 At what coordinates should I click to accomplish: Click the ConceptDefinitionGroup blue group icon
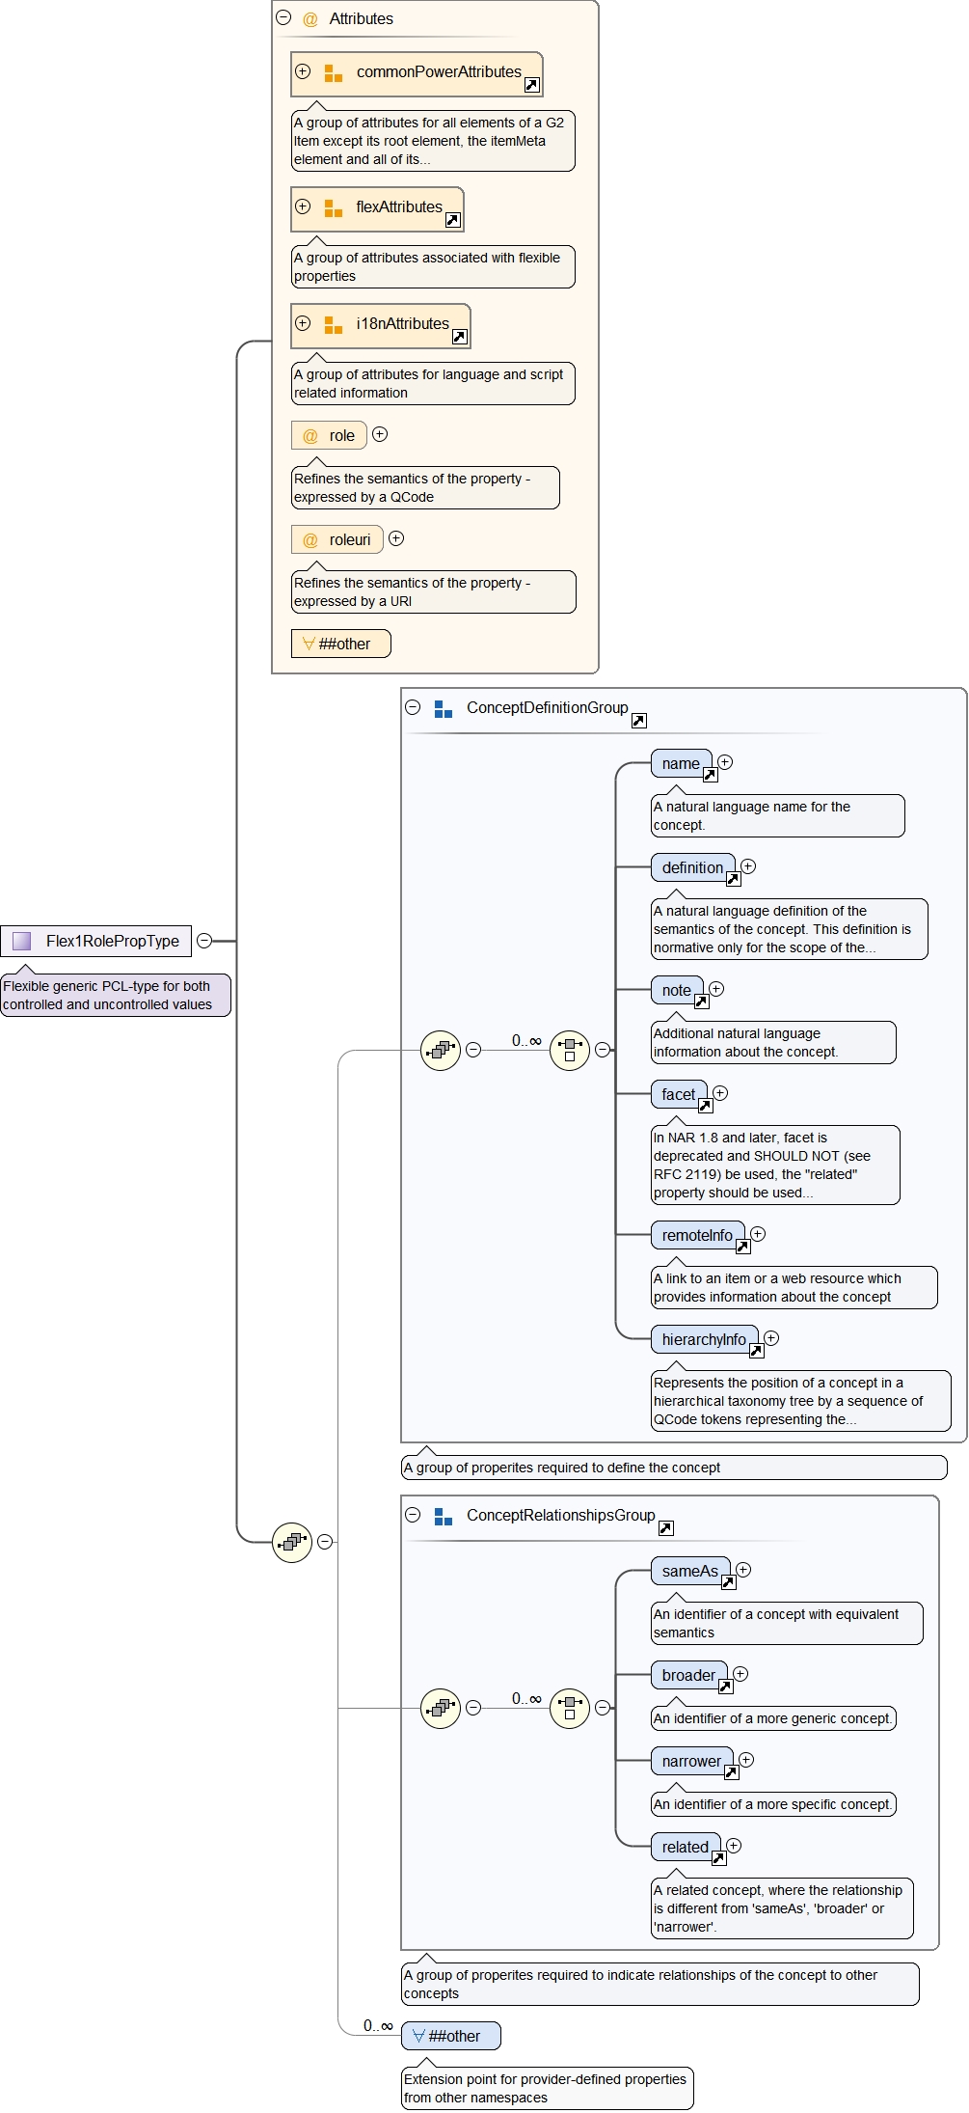[444, 709]
